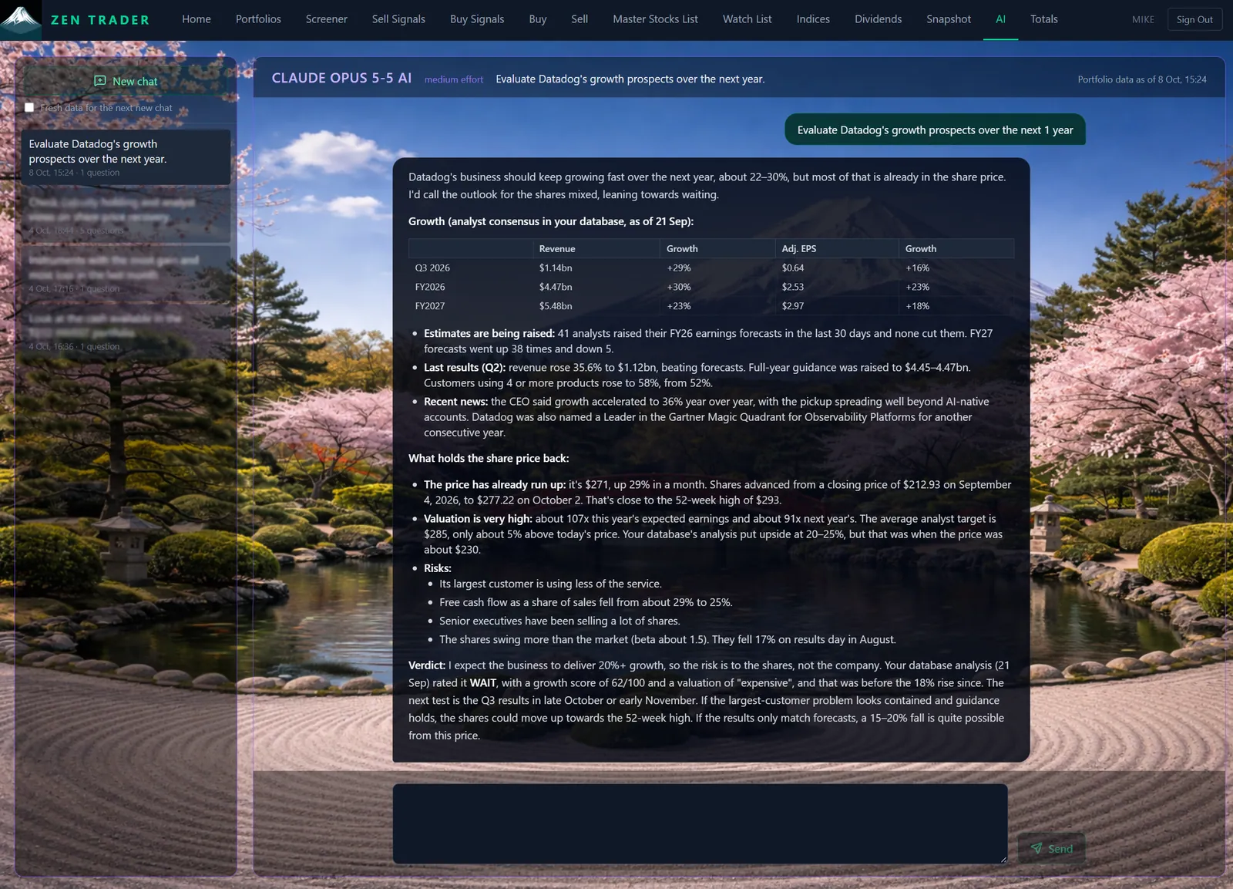Select the Buy nav item
The width and height of the screenshot is (1233, 889).
tap(538, 19)
